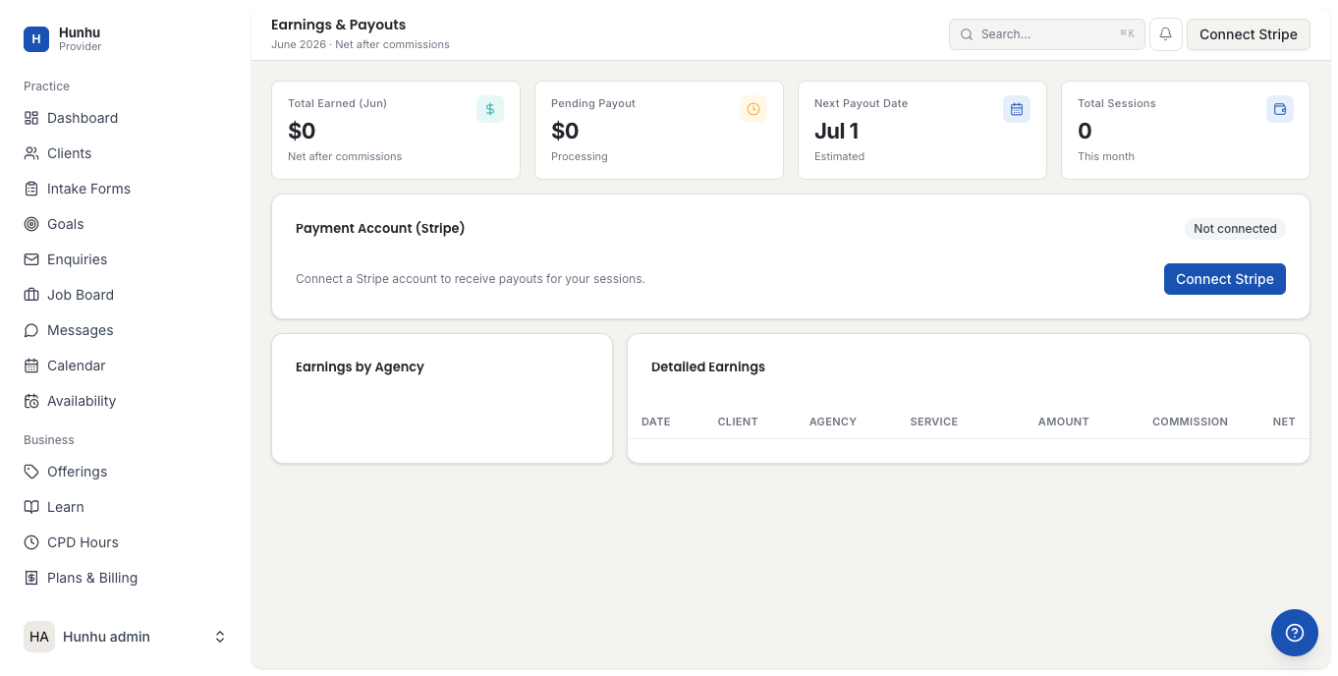This screenshot has height=676, width=1338.
Task: Click the Payment Account (Stripe) heading
Action: click(380, 228)
